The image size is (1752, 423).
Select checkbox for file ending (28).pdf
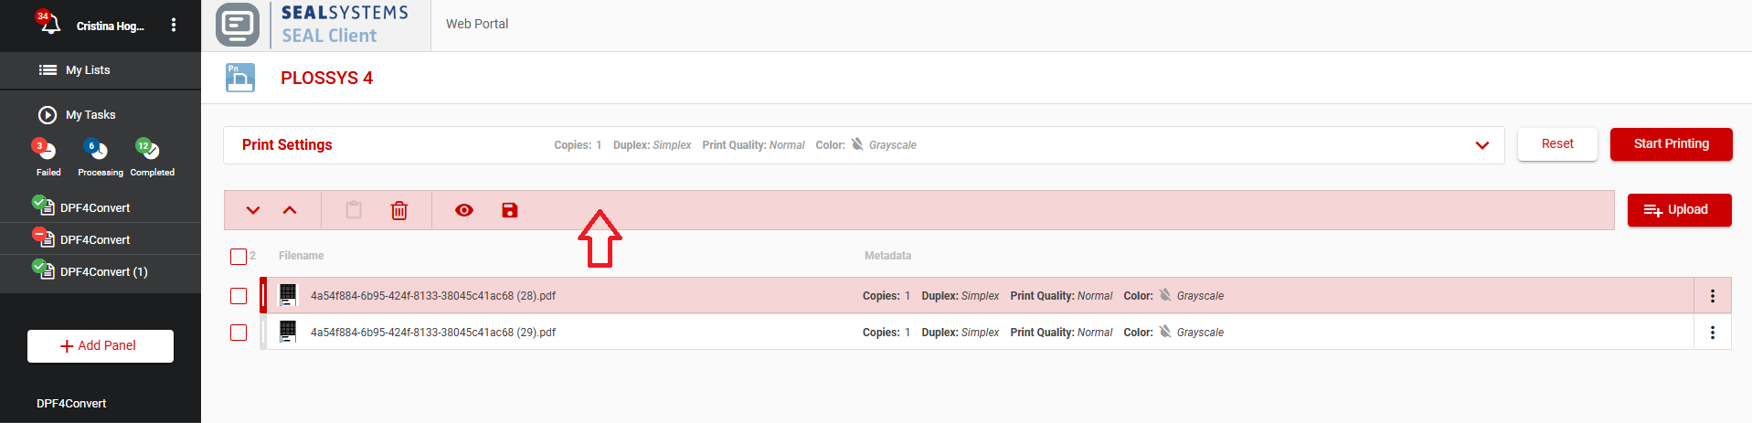pyautogui.click(x=239, y=296)
